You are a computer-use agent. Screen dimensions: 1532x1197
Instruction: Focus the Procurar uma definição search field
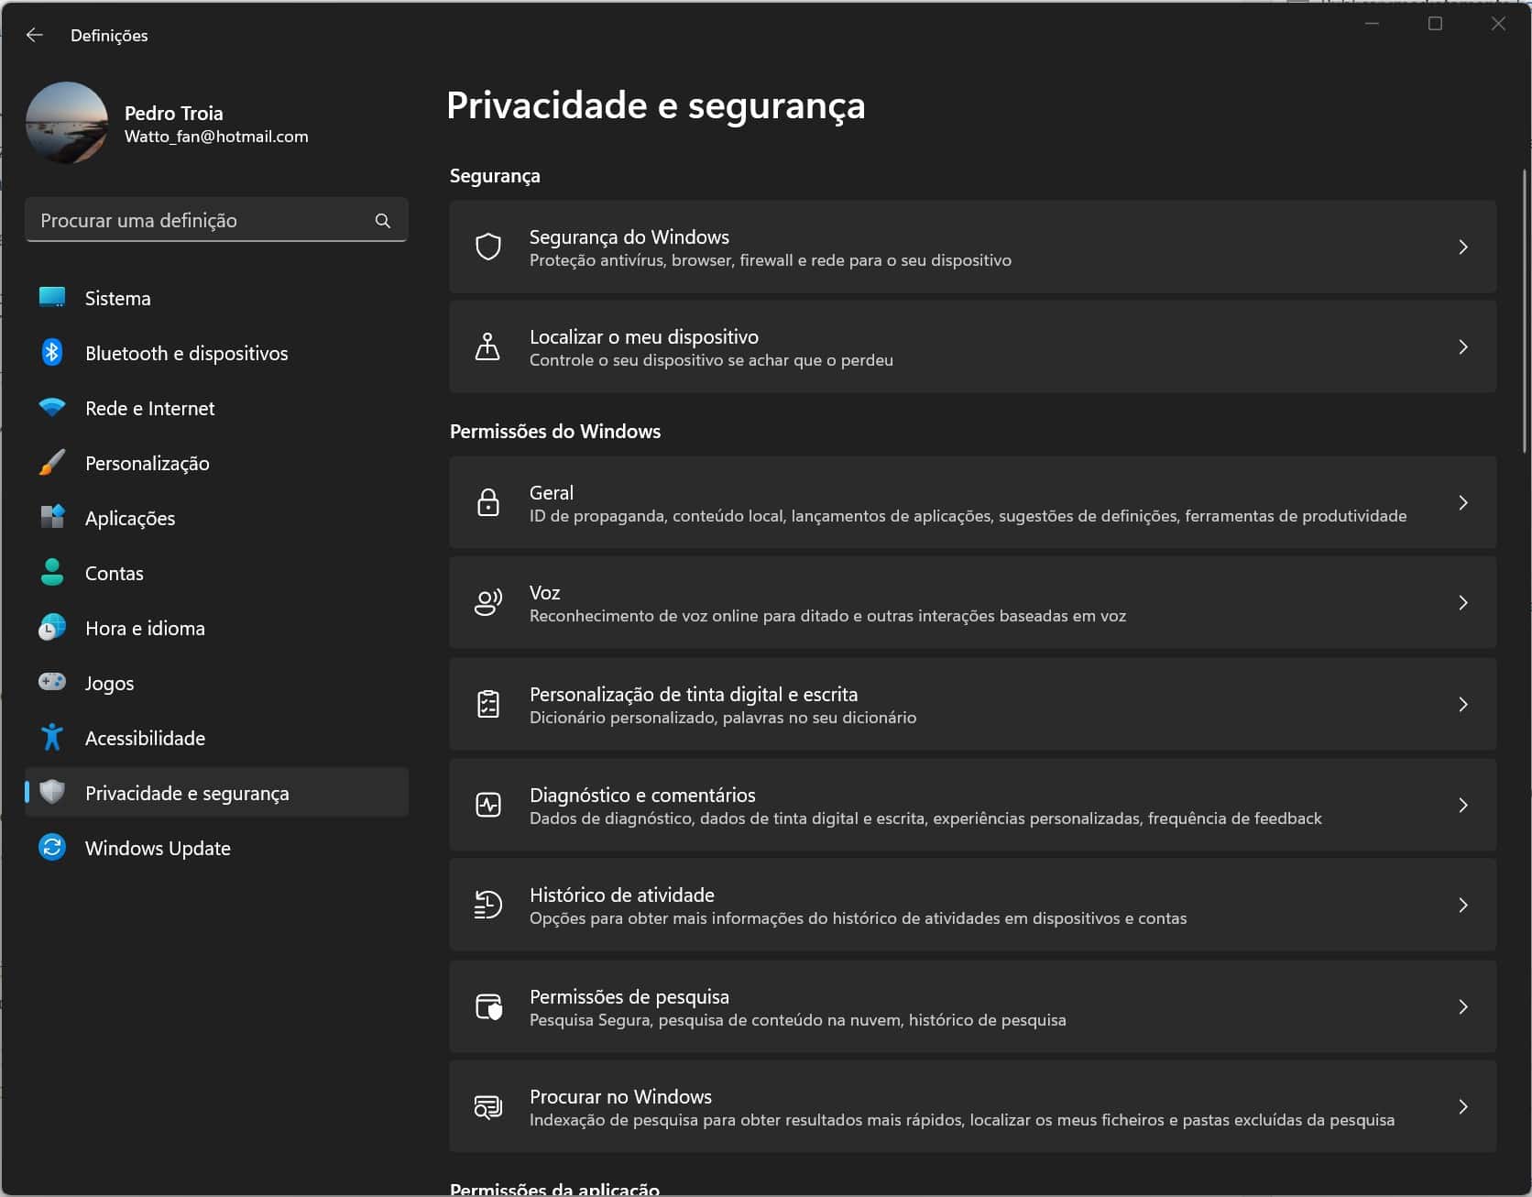(x=202, y=221)
